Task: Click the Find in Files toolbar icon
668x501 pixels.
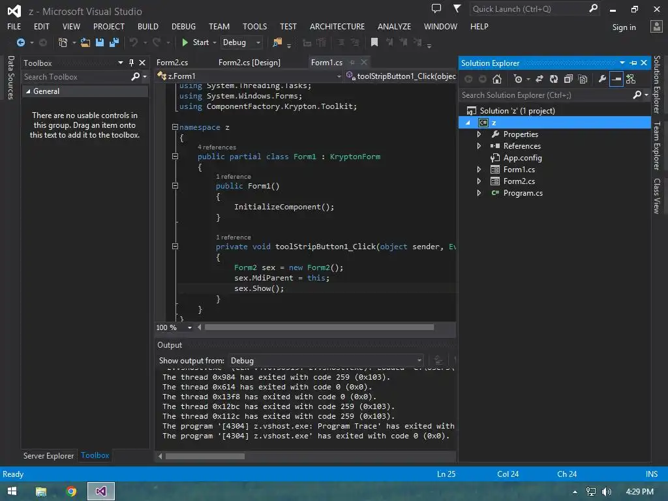Action: point(277,42)
